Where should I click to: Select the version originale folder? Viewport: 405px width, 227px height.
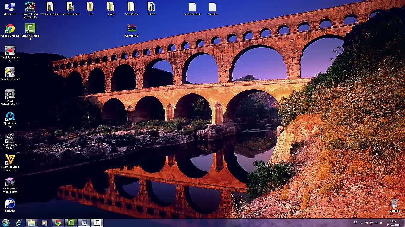click(50, 9)
